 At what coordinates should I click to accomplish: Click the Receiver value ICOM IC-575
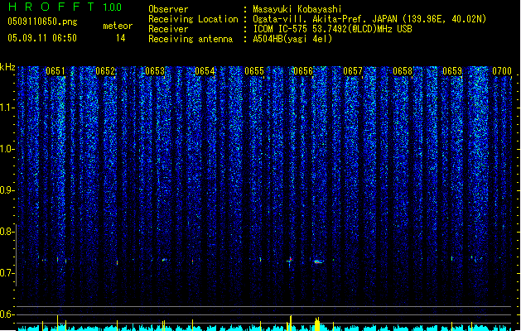click(x=281, y=29)
